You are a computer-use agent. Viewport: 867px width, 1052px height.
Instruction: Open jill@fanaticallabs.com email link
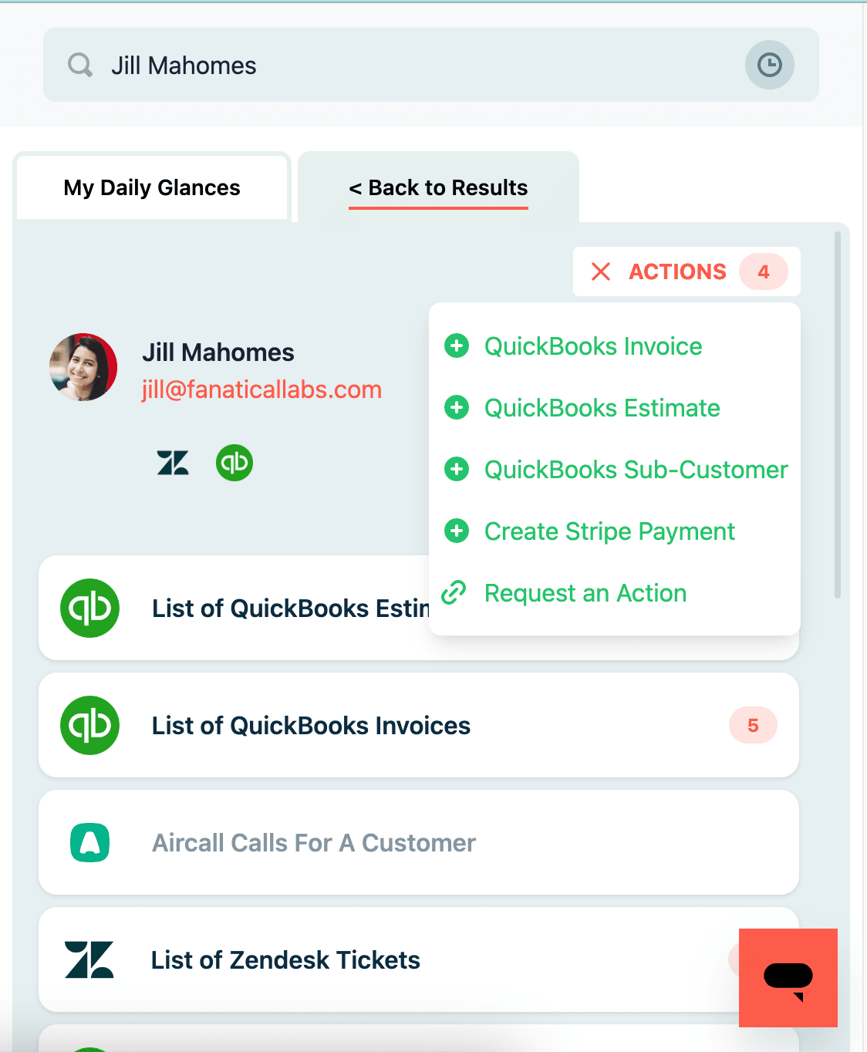261,389
